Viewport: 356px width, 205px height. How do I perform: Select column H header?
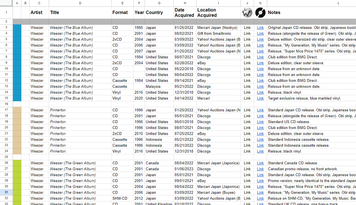coord(185,3)
